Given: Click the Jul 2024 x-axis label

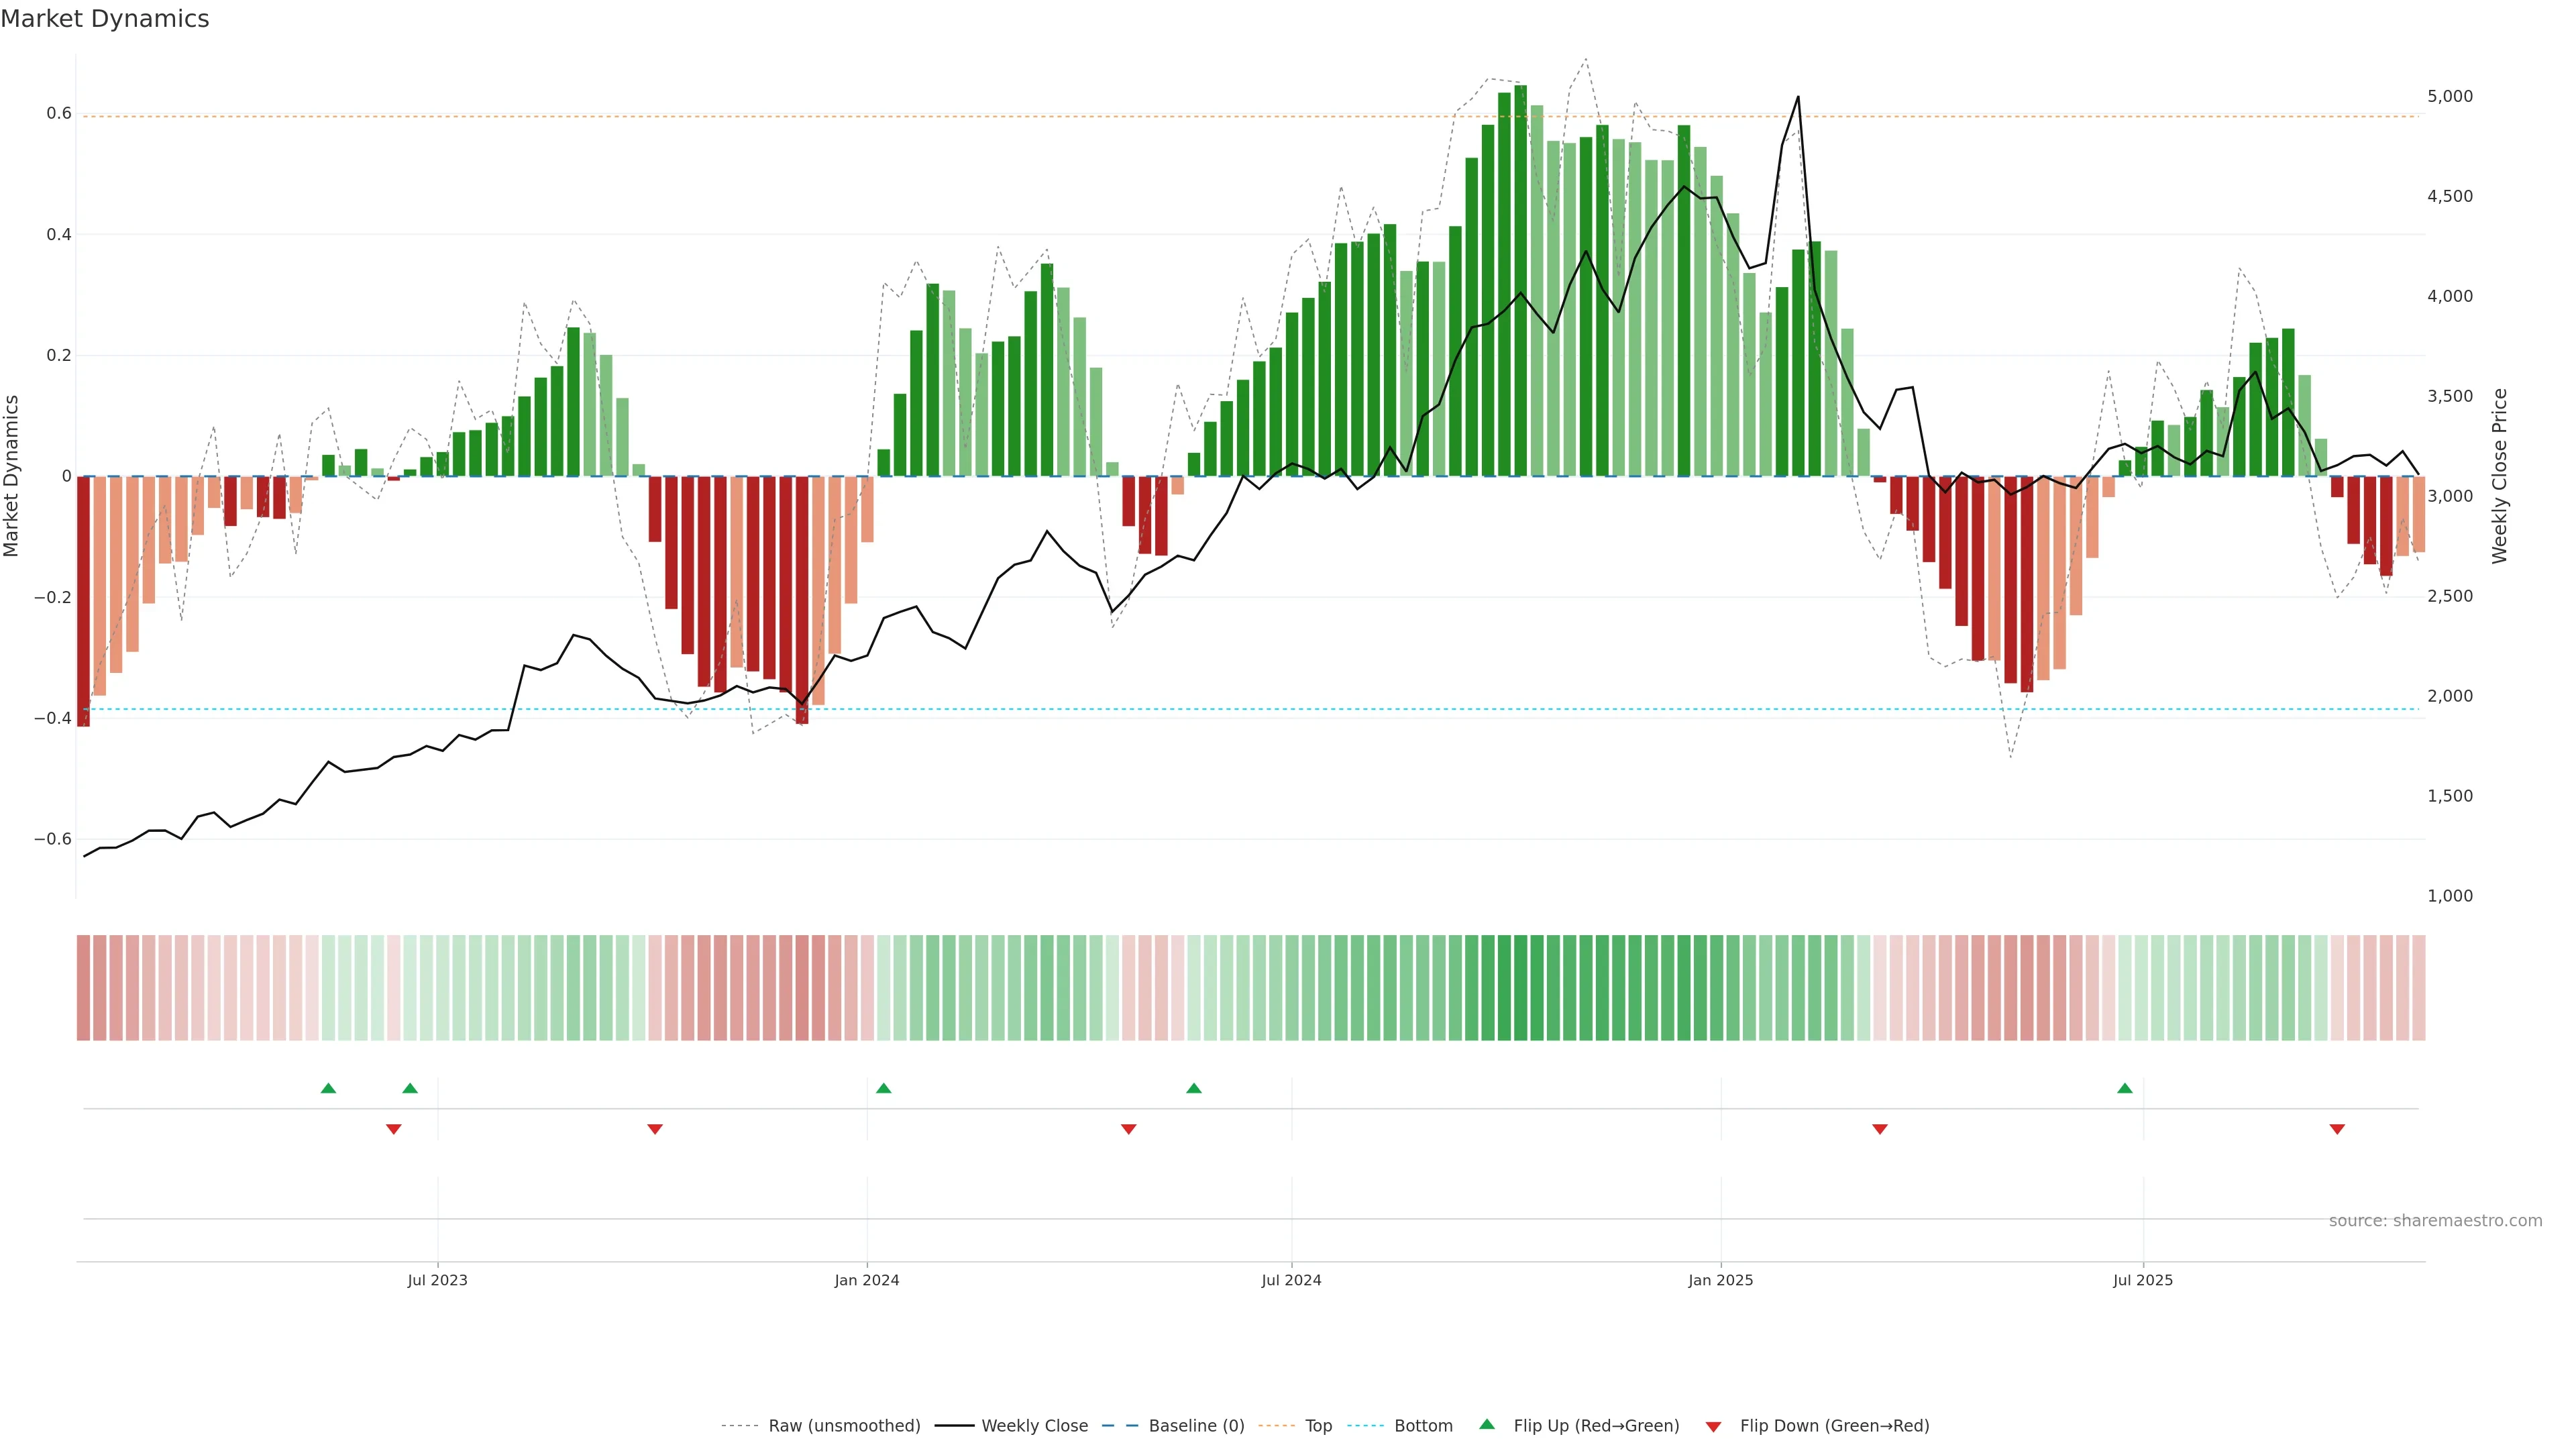Looking at the screenshot, I should point(1291,1280).
